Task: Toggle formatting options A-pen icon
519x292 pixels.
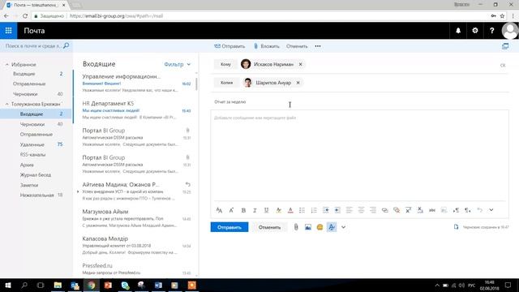Action: coord(332,227)
